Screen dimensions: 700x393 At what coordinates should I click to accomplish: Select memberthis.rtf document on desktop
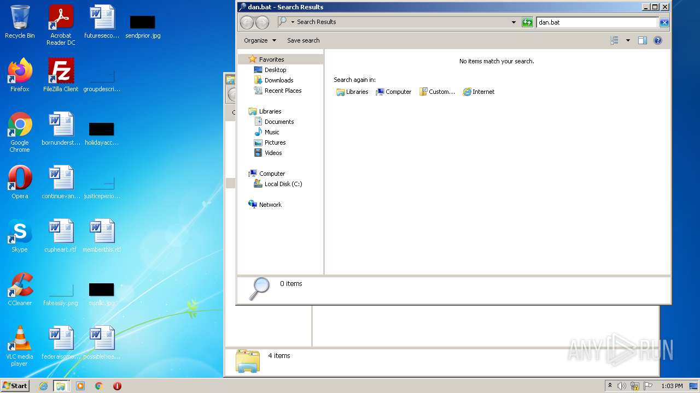tap(102, 236)
